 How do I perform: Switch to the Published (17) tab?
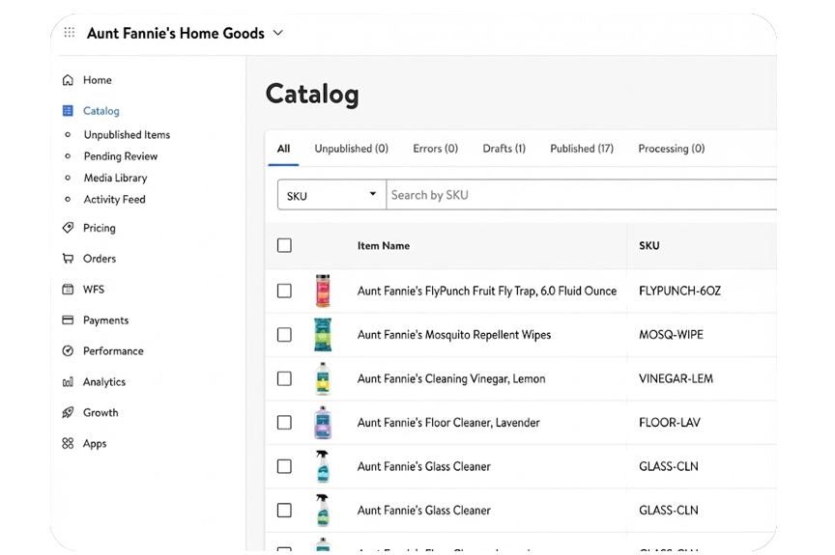pyautogui.click(x=582, y=149)
